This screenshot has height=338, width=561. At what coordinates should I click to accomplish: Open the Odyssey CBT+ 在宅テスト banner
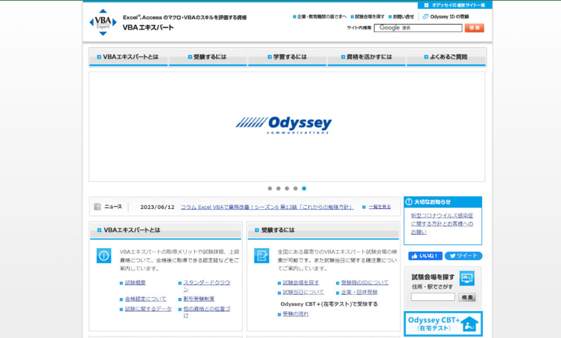tap(443, 324)
